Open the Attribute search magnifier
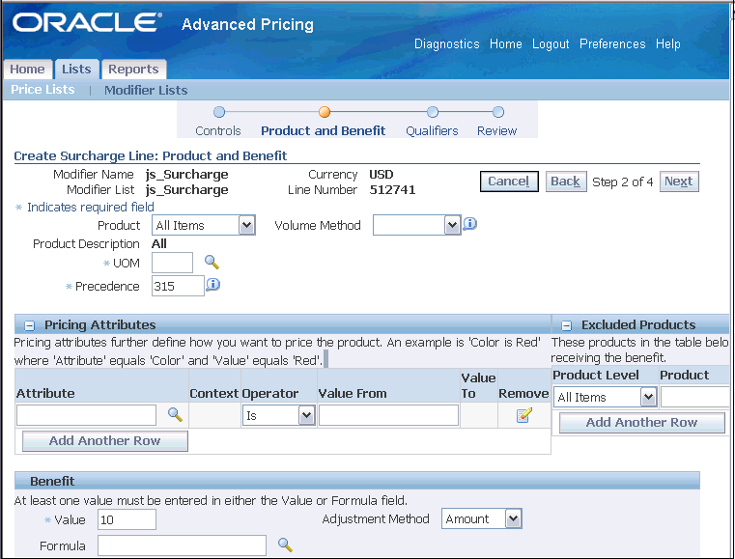Viewport: 735px width, 559px height. [x=175, y=414]
